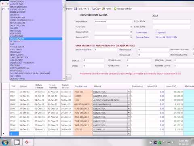The image size is (194, 146).
Task: Click the Save floppy disk icon
Action: (76, 9)
